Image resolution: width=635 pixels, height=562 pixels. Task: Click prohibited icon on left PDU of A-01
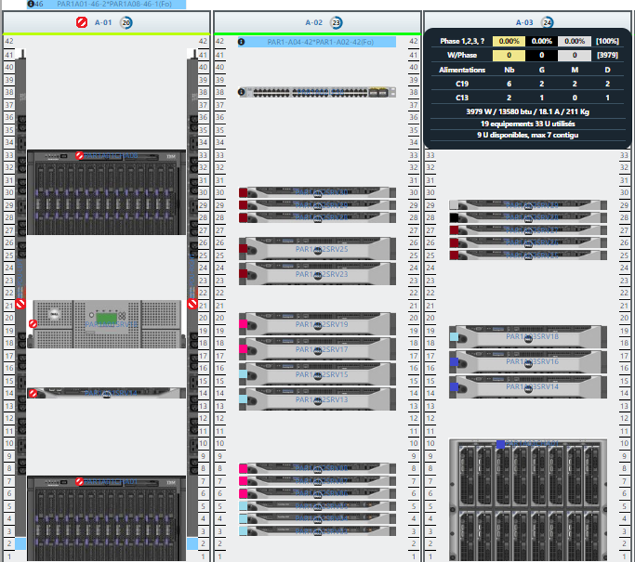[x=20, y=304]
